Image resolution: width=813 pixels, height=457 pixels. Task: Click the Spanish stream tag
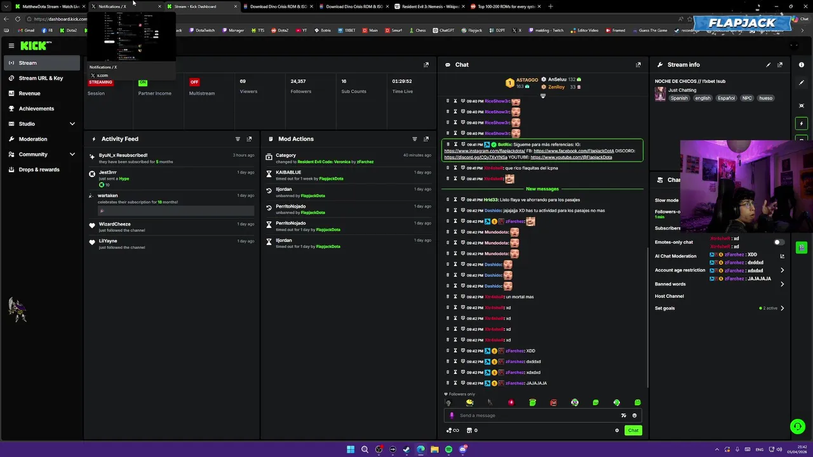pyautogui.click(x=680, y=98)
